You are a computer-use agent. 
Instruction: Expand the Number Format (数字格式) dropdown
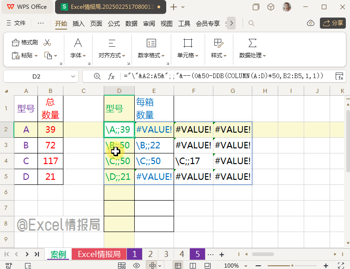click(151, 55)
